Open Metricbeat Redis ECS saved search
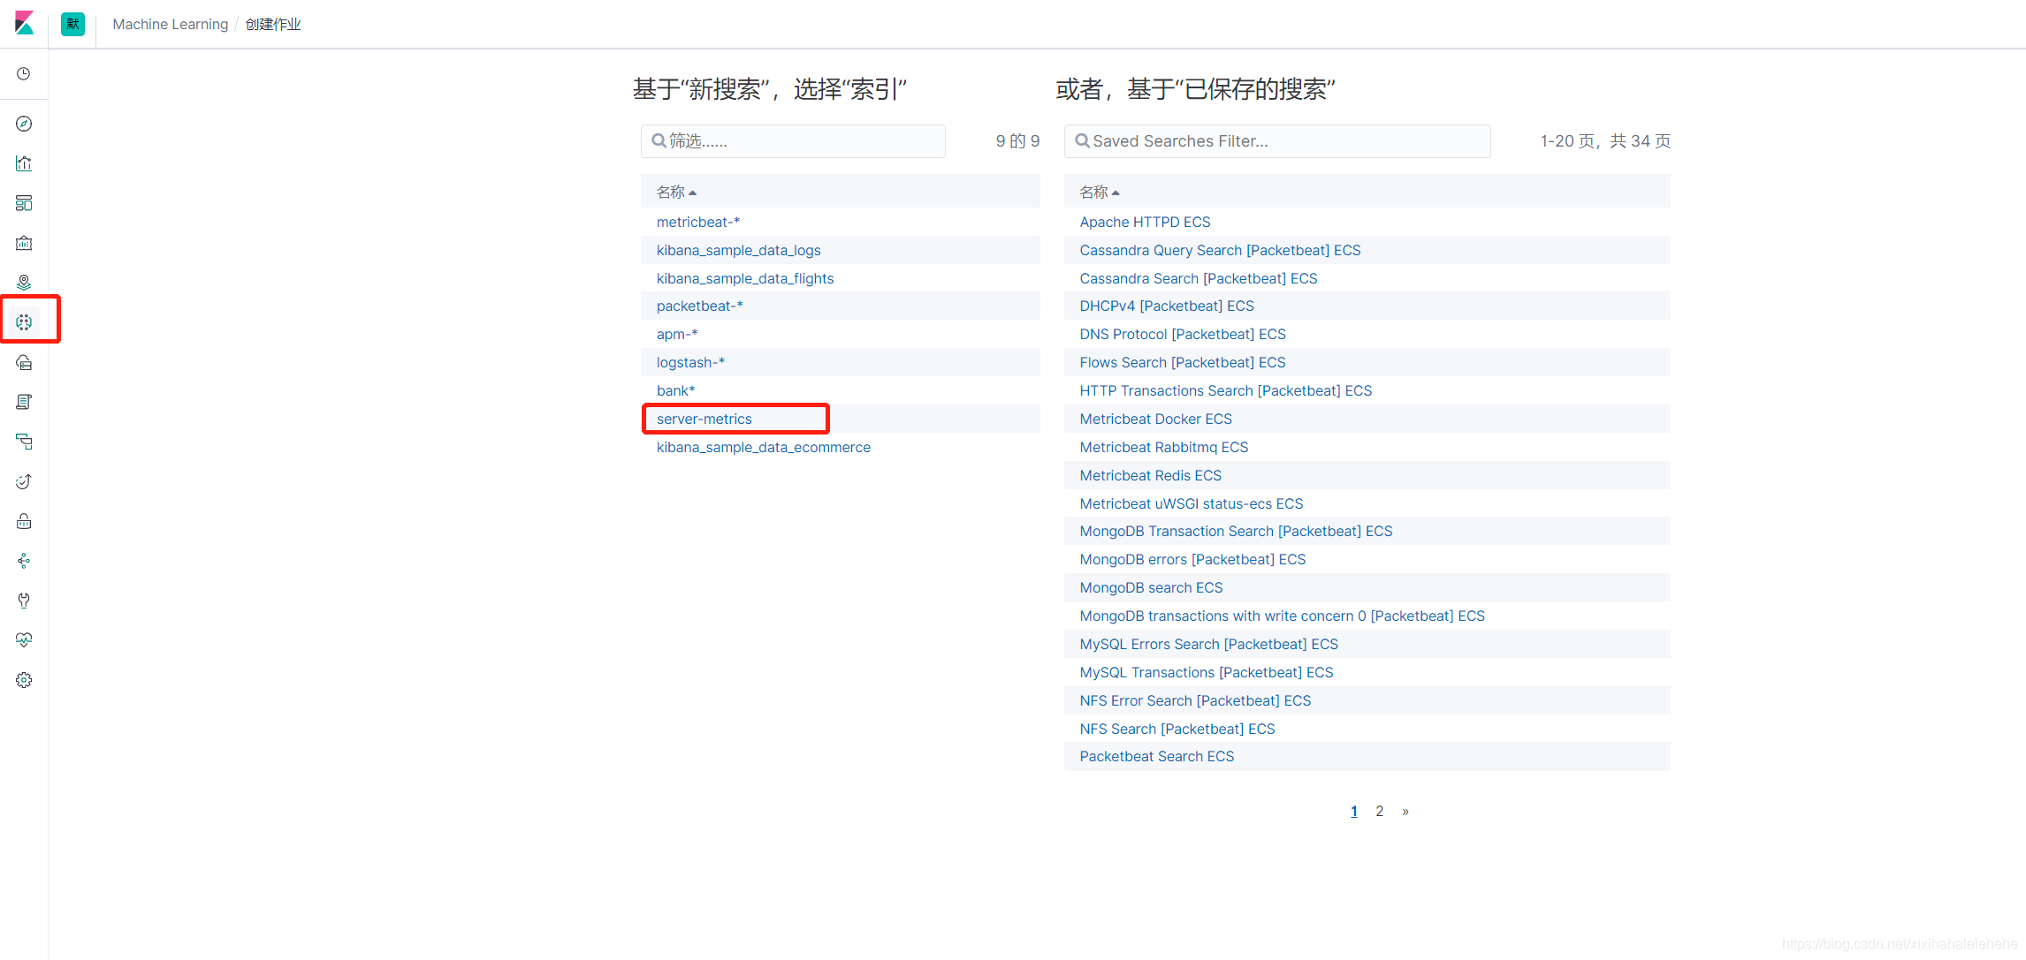The width and height of the screenshot is (2026, 960). pyautogui.click(x=1150, y=475)
